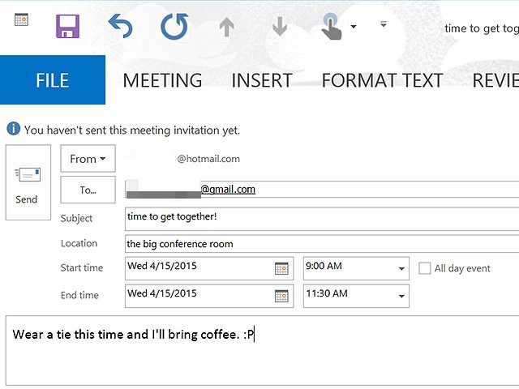Viewport: 519px width, 389px height.
Task: Expand the 9:00 AM start time dropdown
Action: pyautogui.click(x=401, y=269)
